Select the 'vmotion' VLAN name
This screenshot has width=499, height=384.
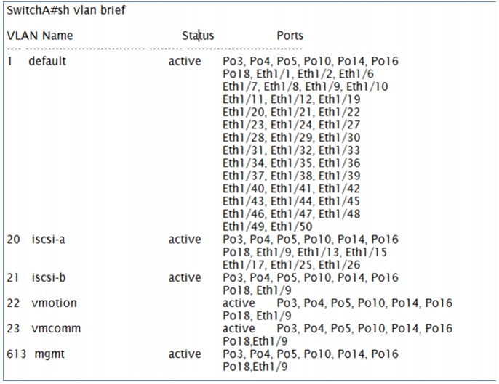[54, 303]
